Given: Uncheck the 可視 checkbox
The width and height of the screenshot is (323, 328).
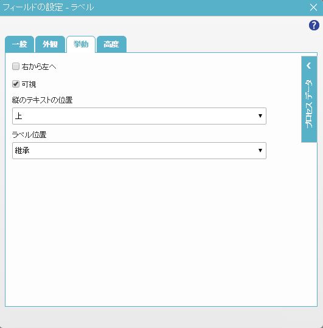Looking at the screenshot, I should (16, 84).
